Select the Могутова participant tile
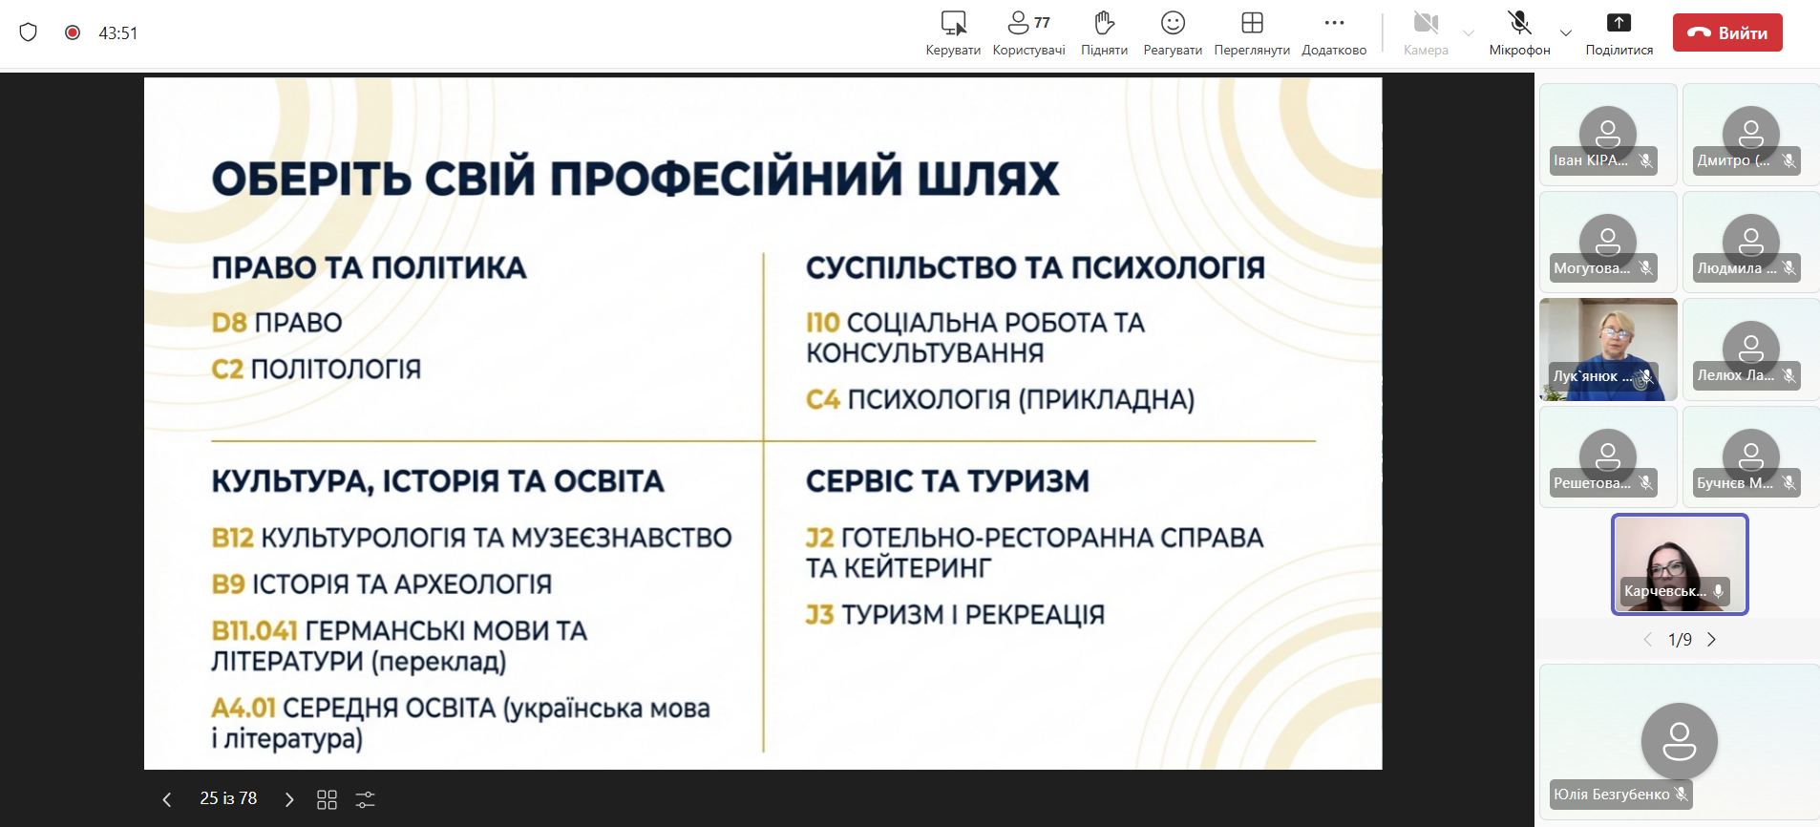Image resolution: width=1820 pixels, height=827 pixels. 1608,242
